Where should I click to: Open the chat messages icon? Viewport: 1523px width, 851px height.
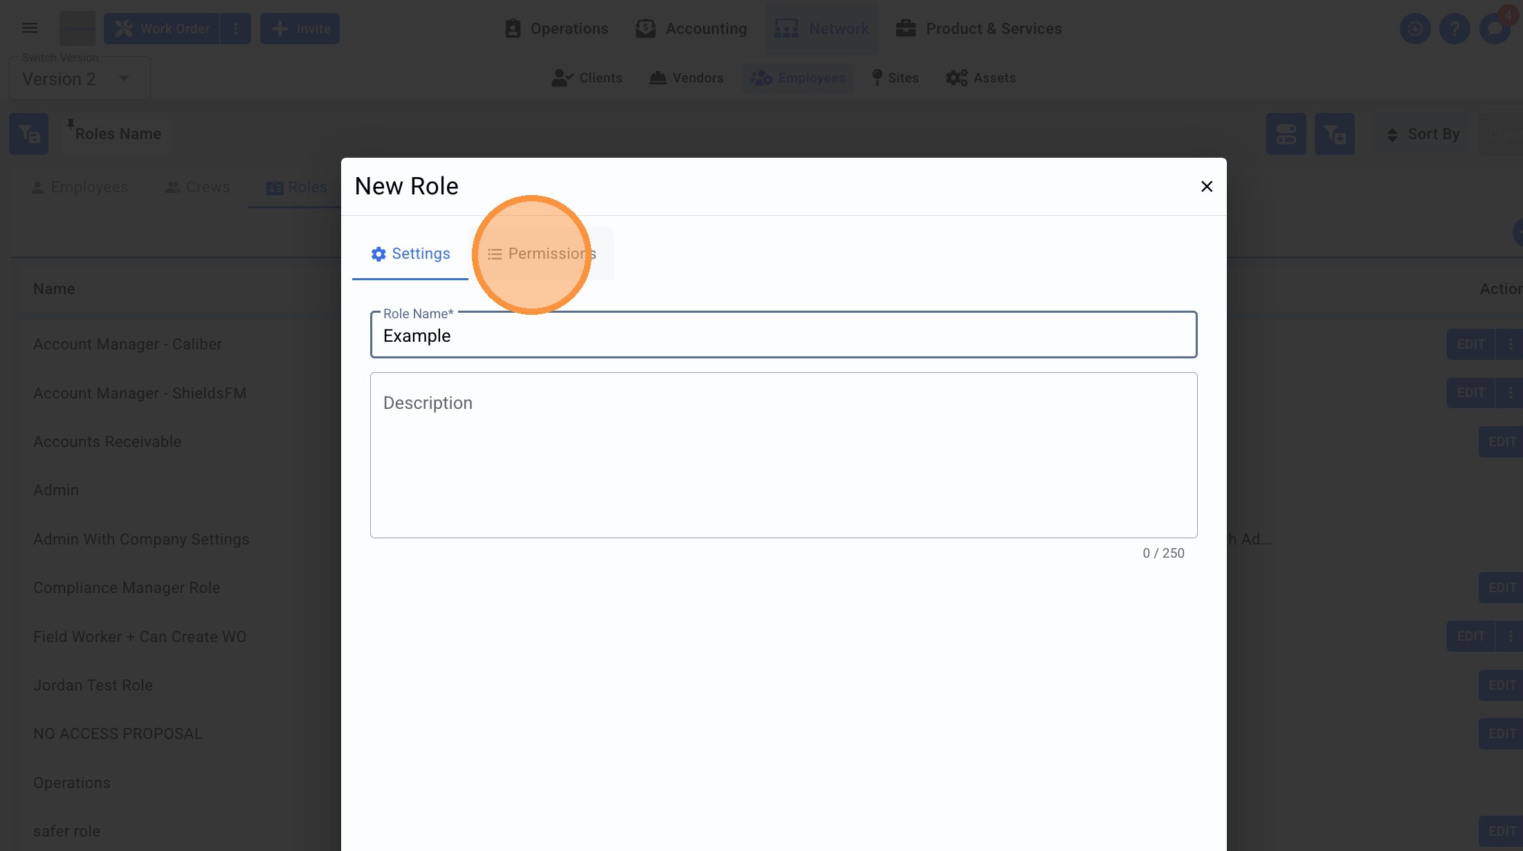pos(1495,28)
